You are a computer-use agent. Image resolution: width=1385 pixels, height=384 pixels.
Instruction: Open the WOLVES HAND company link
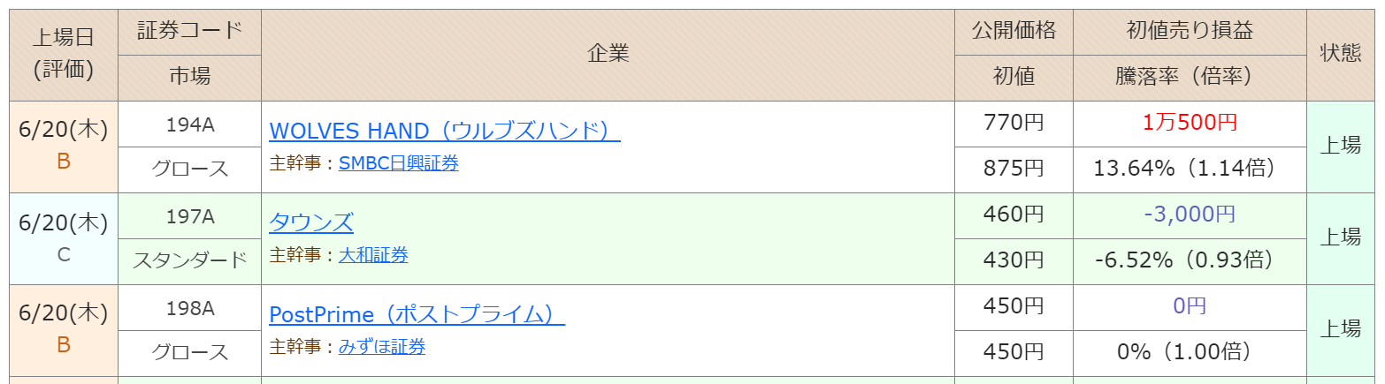pos(444,131)
